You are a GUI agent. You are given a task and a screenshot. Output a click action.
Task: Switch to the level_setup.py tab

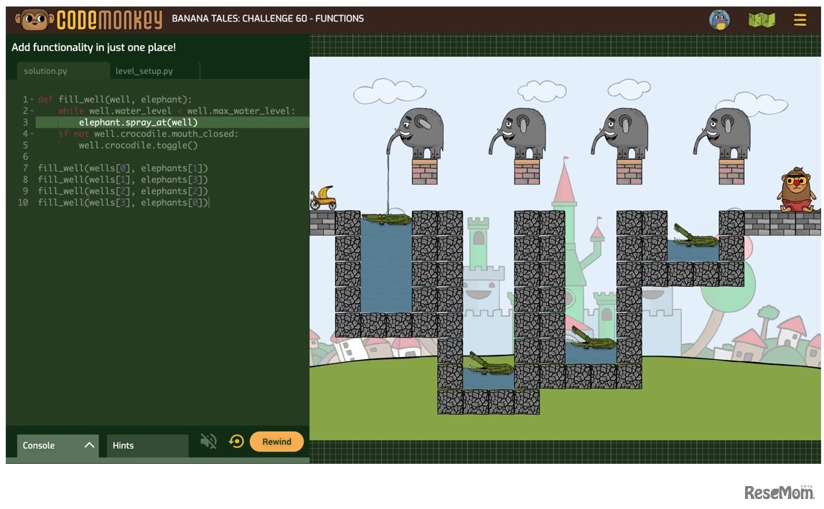coord(144,71)
